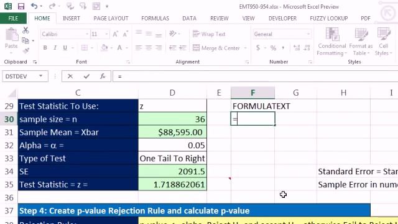Center cell text horizontally

(149, 47)
